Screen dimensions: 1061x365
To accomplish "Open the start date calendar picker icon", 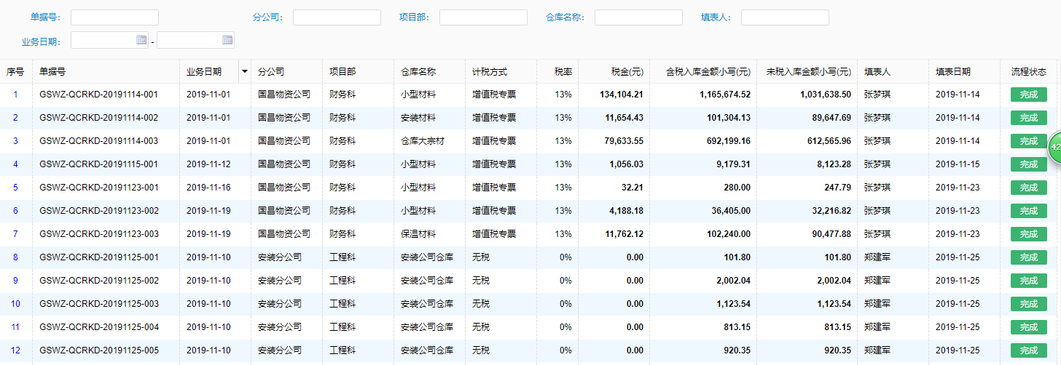I will pos(141,40).
